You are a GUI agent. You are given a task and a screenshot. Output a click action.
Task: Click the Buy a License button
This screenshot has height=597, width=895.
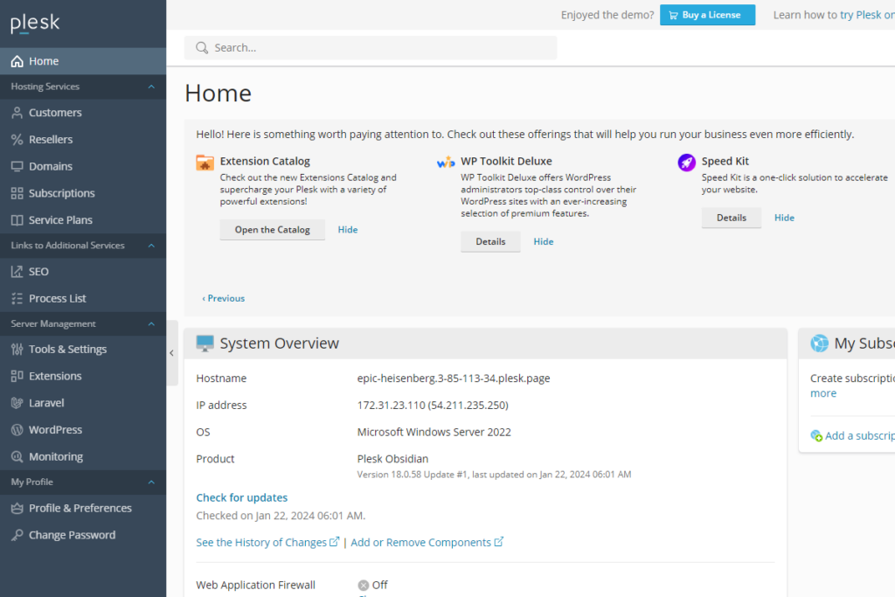(707, 15)
